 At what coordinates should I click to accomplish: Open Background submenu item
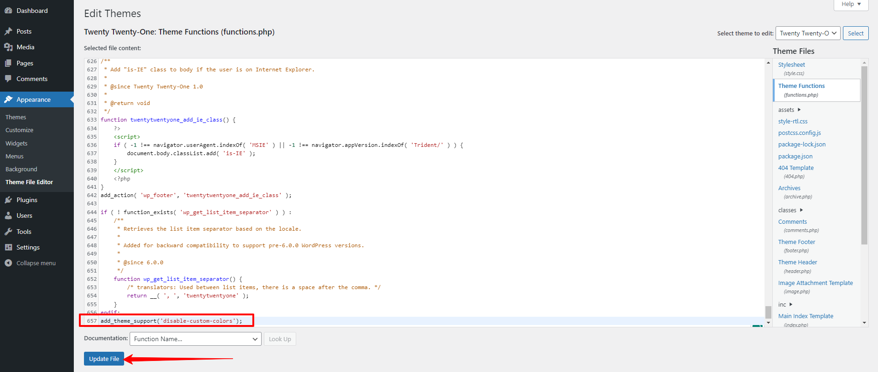coord(21,169)
